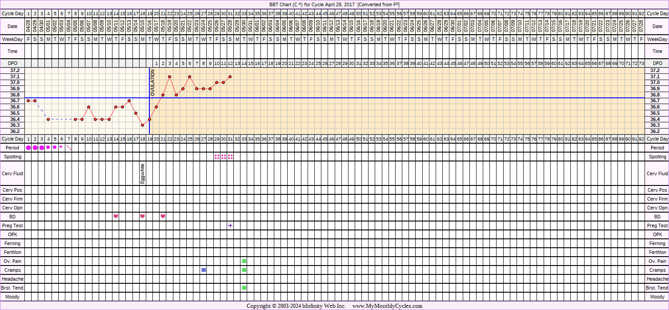Click the Period dot on cycle day 1

pos(28,148)
